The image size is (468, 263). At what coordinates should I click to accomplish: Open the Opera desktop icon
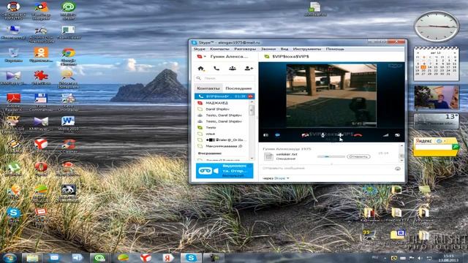click(41, 169)
